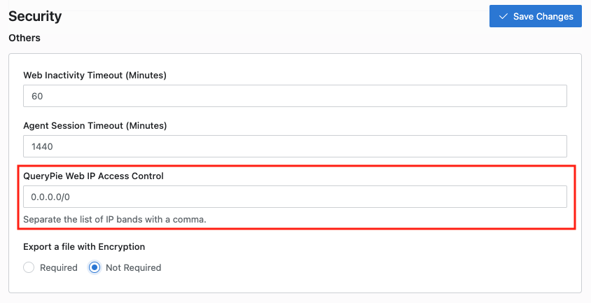Screen dimensions: 591x303
Task: Place cursor on the 0.0.0.0/0 IP value
Action: [x=50, y=197]
